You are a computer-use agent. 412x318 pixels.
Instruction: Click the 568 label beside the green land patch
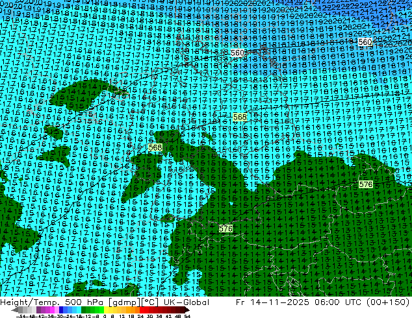155,147
